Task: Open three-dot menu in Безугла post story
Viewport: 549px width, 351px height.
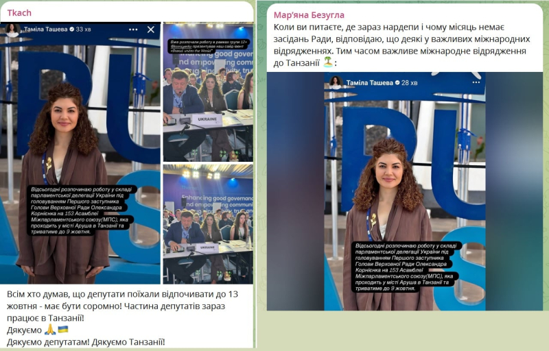Action: (x=476, y=82)
